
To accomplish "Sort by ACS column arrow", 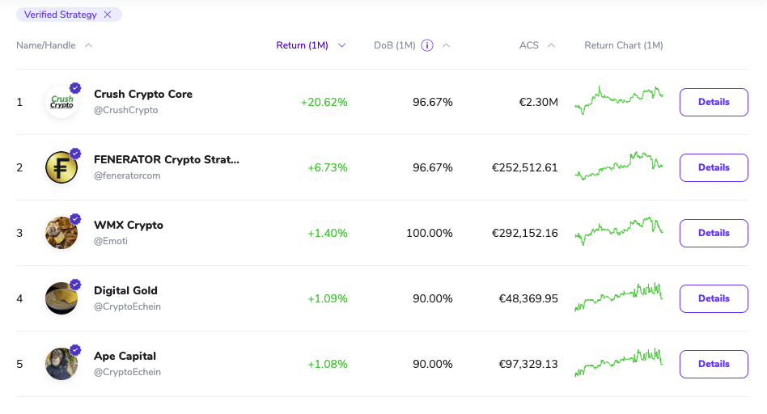I will click(x=551, y=45).
